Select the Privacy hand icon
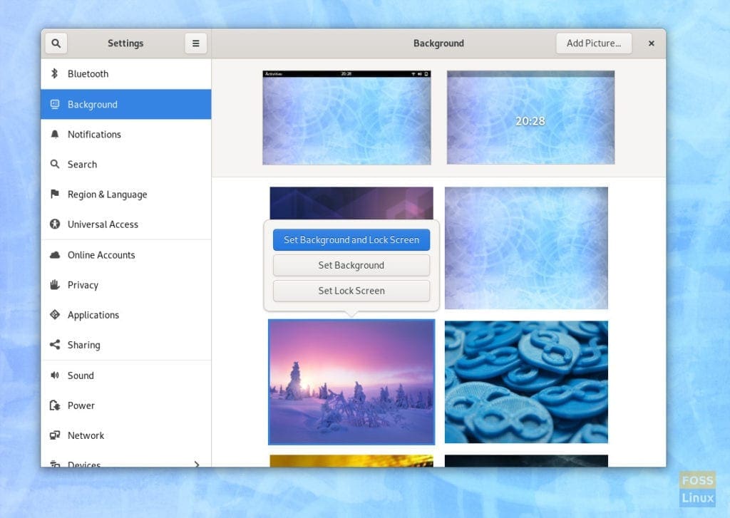Viewport: 730px width, 518px height. pyautogui.click(x=54, y=285)
